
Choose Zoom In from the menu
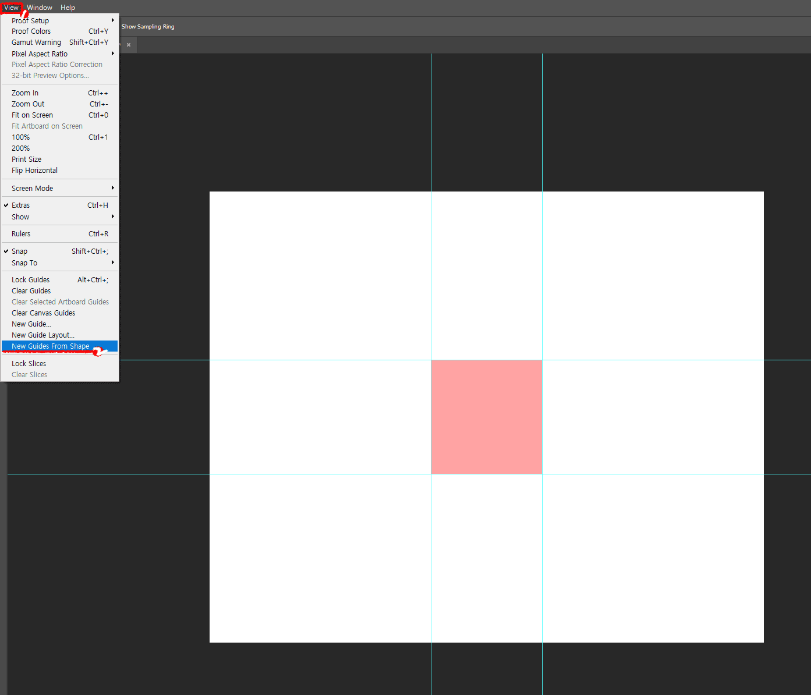click(x=24, y=92)
